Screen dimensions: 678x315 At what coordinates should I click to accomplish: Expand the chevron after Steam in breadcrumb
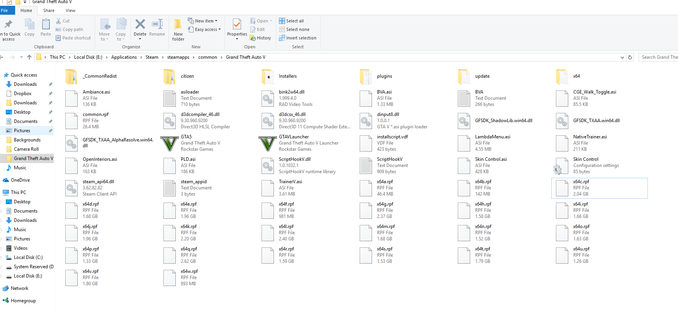coord(163,57)
